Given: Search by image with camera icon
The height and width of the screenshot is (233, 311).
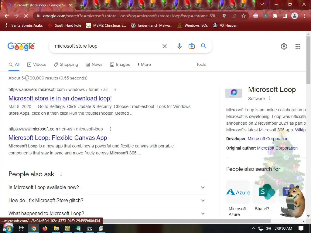Looking at the screenshot, I should (192, 46).
